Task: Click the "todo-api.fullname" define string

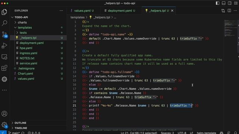Action: click(117, 72)
